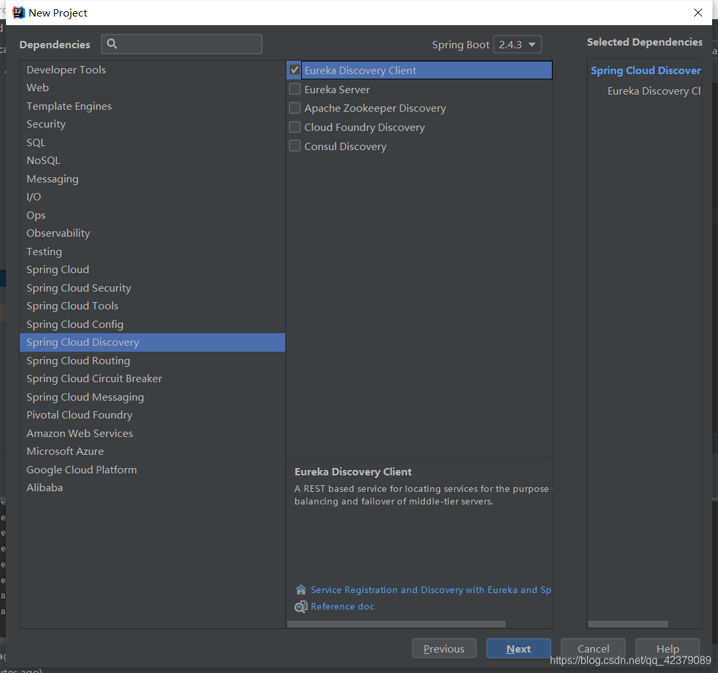Open Spring Cloud Routing category
Image resolution: width=718 pixels, height=673 pixels.
point(152,360)
